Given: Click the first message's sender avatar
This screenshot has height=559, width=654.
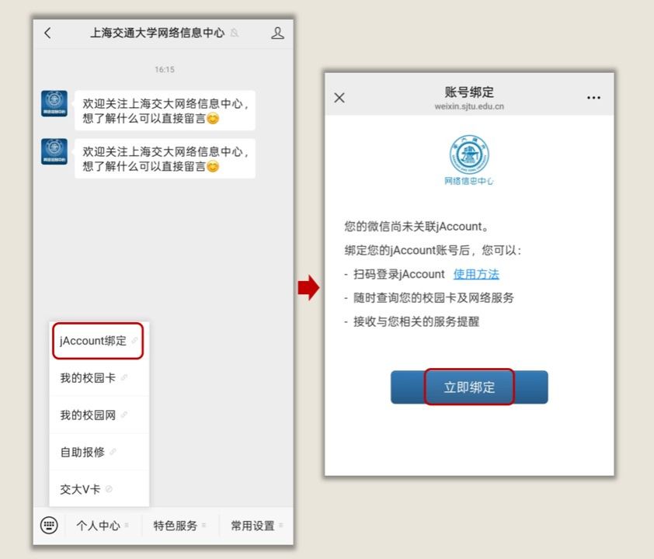Looking at the screenshot, I should pyautogui.click(x=54, y=103).
